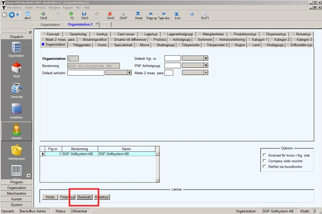The image size is (322, 214).
Task: Switch to the Moms tab
Action: point(143,45)
